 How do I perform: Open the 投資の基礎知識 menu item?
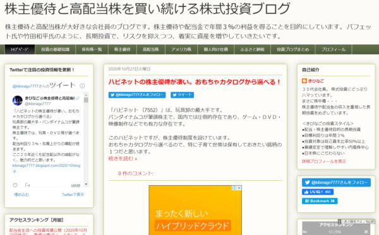point(56,49)
